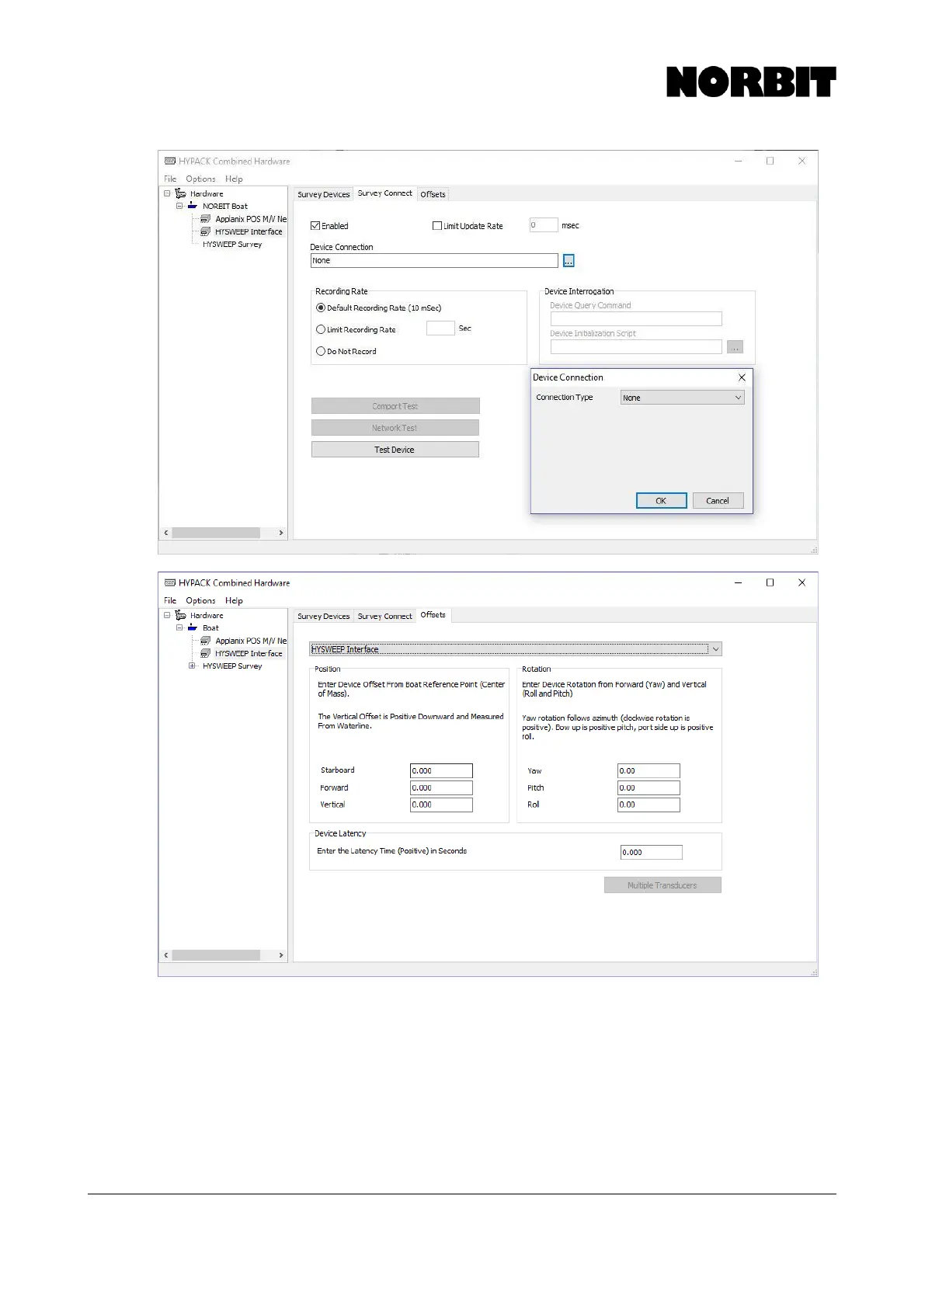This screenshot has height=1307, width=925.
Task: Select the Do Not Record radio
Action: click(321, 351)
